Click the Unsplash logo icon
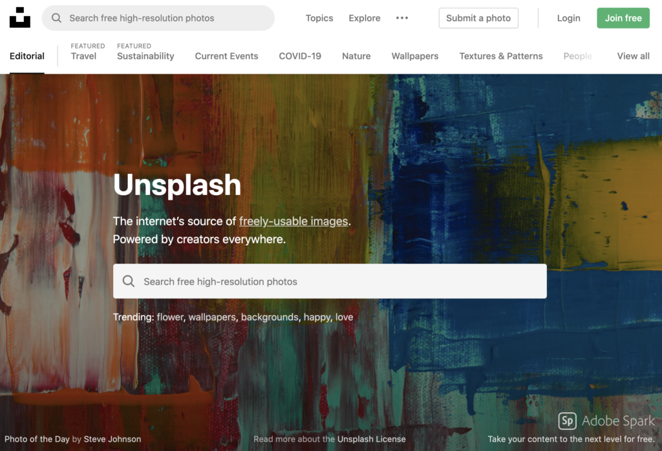 pos(20,17)
